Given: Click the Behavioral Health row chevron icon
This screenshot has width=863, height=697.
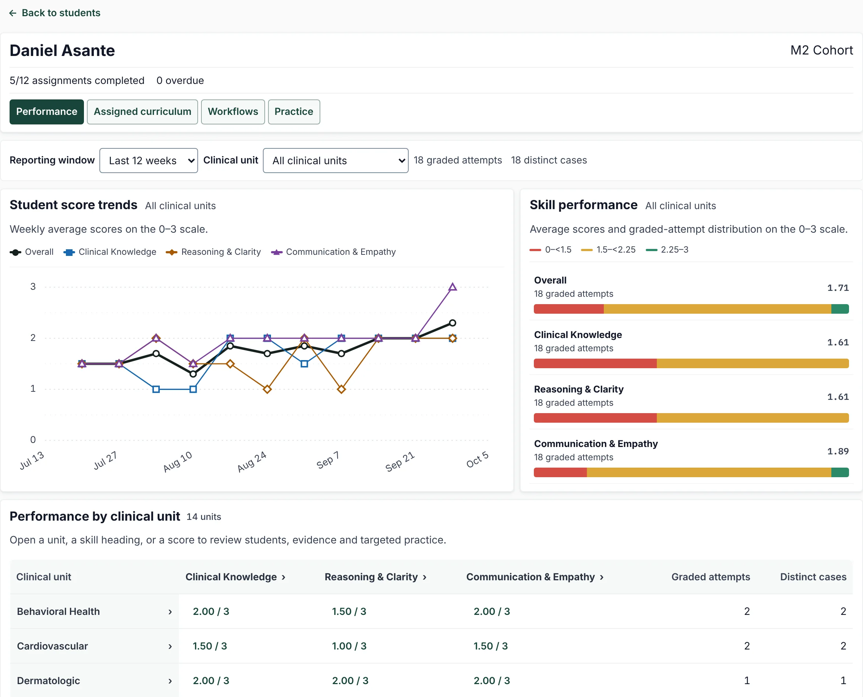Looking at the screenshot, I should click(x=170, y=612).
